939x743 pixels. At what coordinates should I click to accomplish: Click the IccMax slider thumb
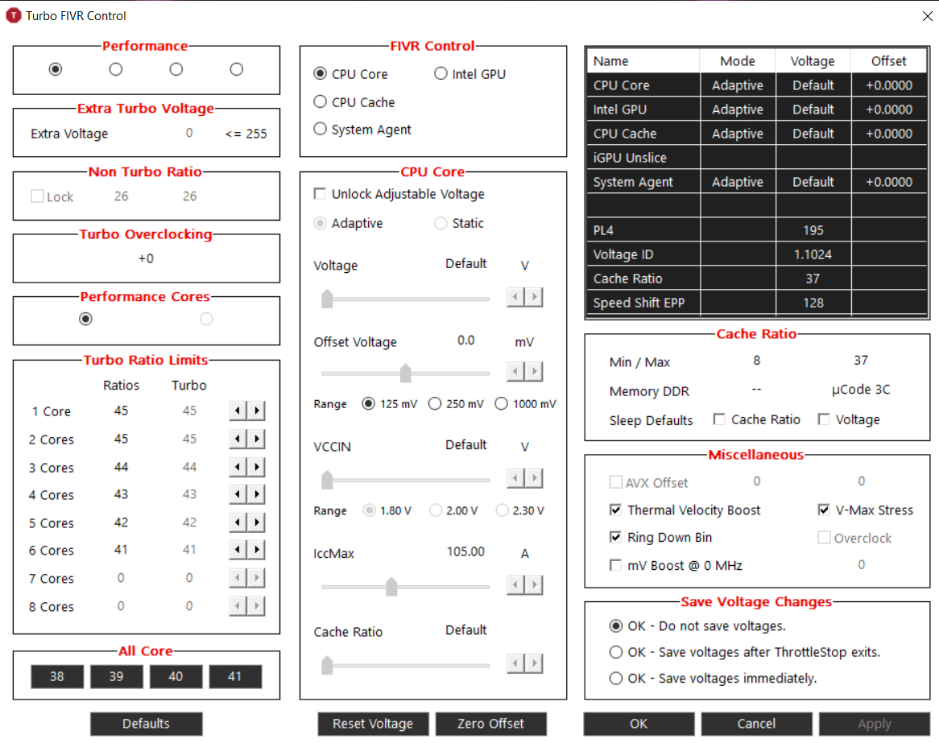[391, 586]
